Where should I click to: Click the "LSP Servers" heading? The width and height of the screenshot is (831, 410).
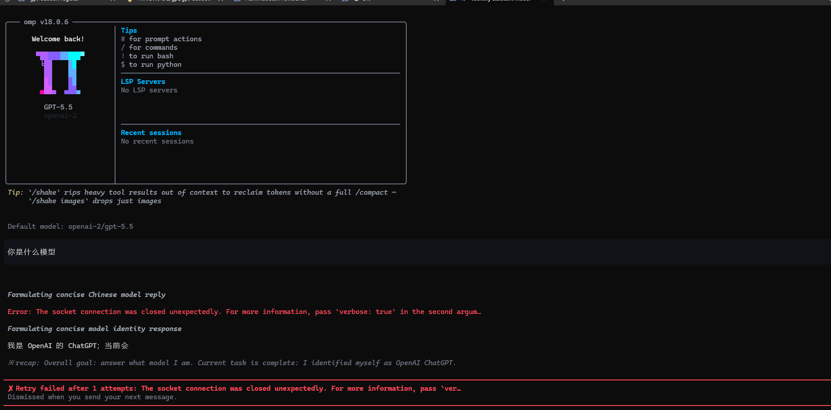click(143, 82)
